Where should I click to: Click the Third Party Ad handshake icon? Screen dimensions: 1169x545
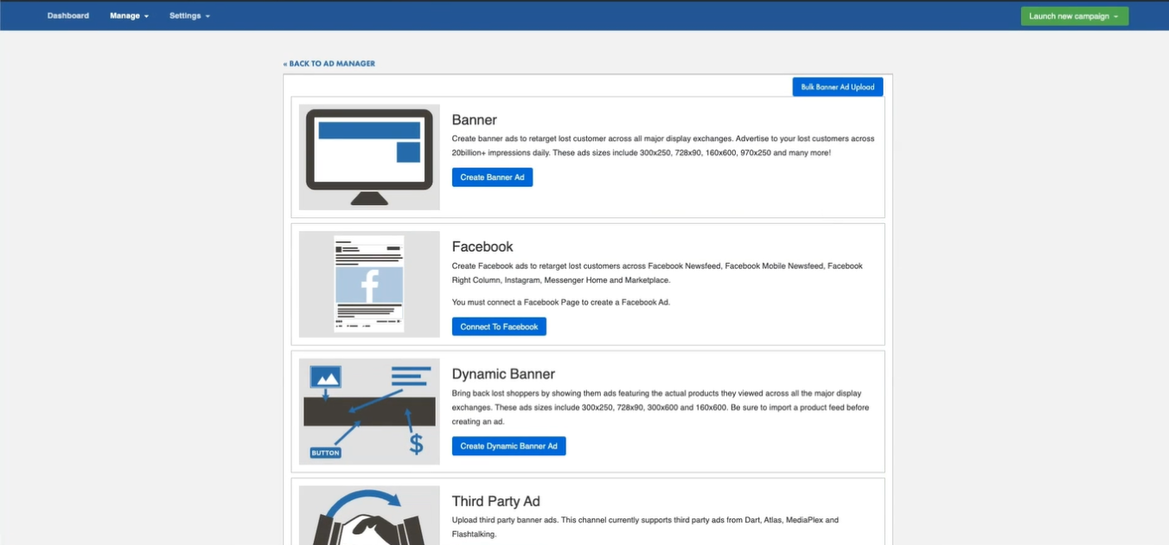point(369,516)
